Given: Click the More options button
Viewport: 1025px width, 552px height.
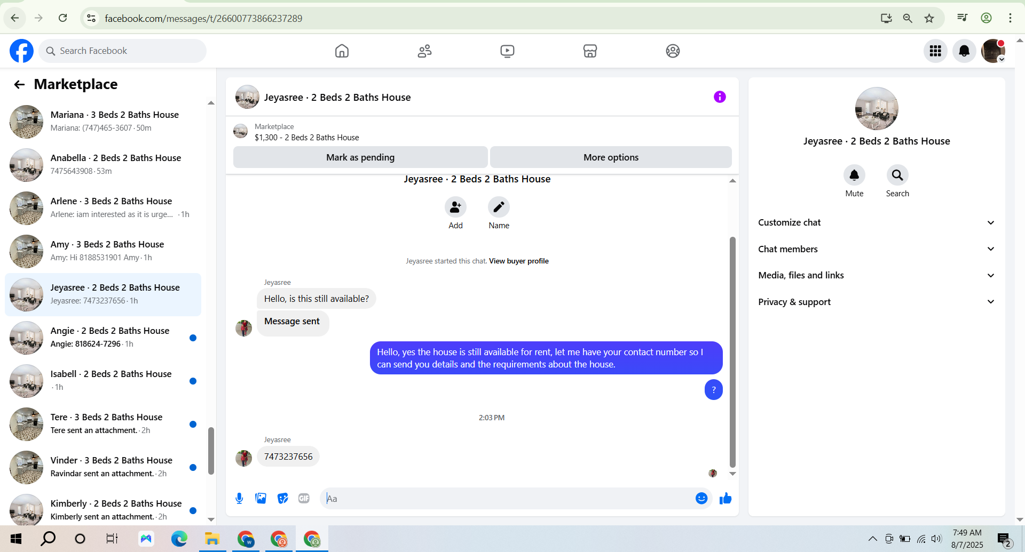Looking at the screenshot, I should tap(611, 157).
